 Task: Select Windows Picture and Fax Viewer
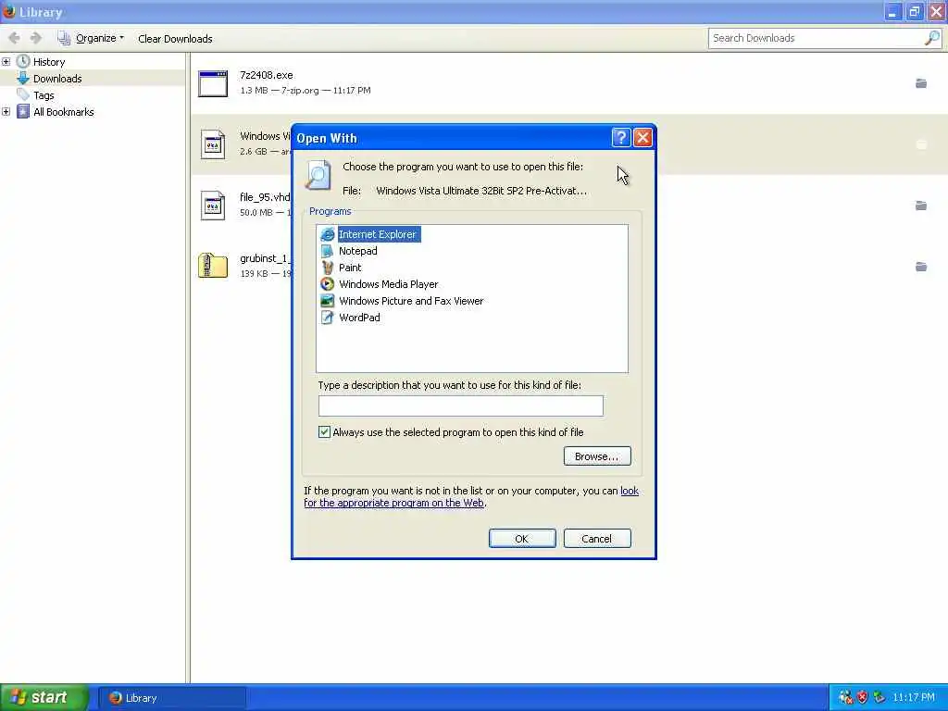pos(411,301)
